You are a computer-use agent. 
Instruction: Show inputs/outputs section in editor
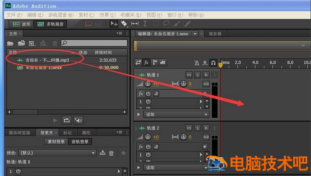(138, 62)
